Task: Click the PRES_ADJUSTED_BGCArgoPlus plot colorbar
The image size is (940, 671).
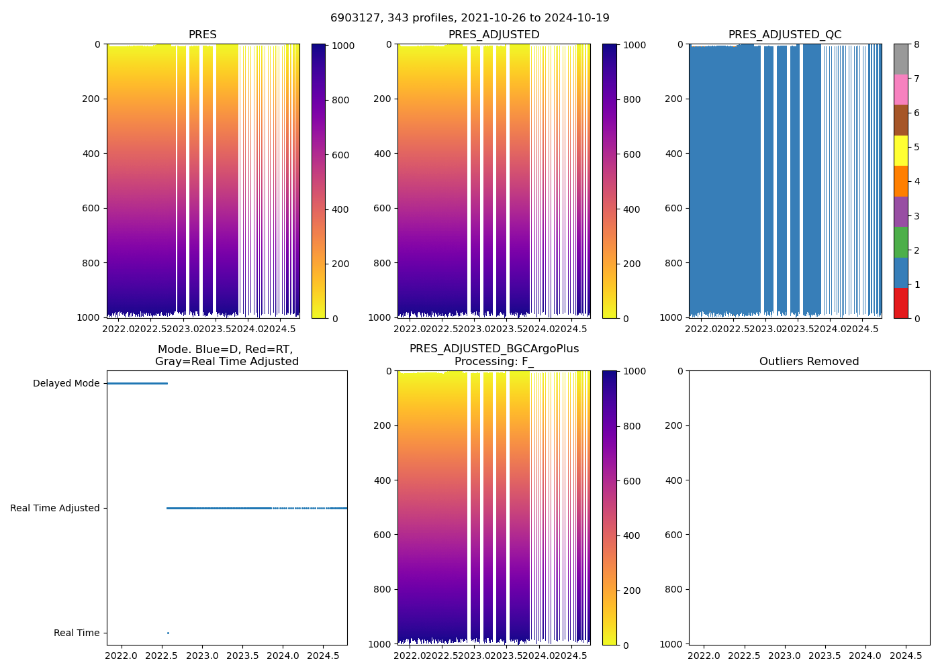Action: pos(609,508)
